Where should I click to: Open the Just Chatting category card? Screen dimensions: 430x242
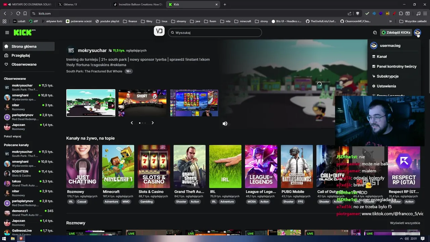tap(82, 166)
